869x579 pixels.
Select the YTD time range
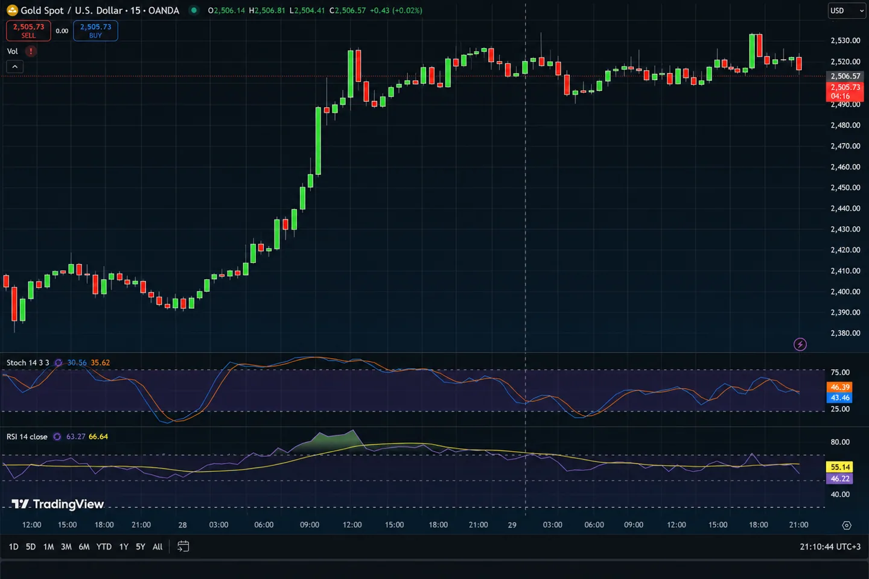click(x=104, y=546)
